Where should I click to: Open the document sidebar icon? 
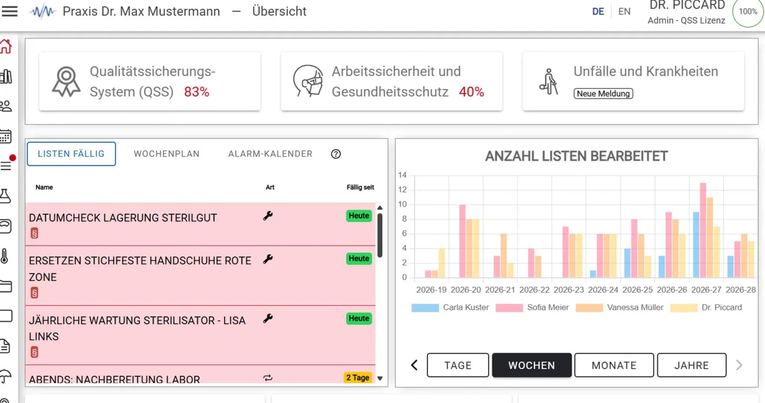[5, 346]
